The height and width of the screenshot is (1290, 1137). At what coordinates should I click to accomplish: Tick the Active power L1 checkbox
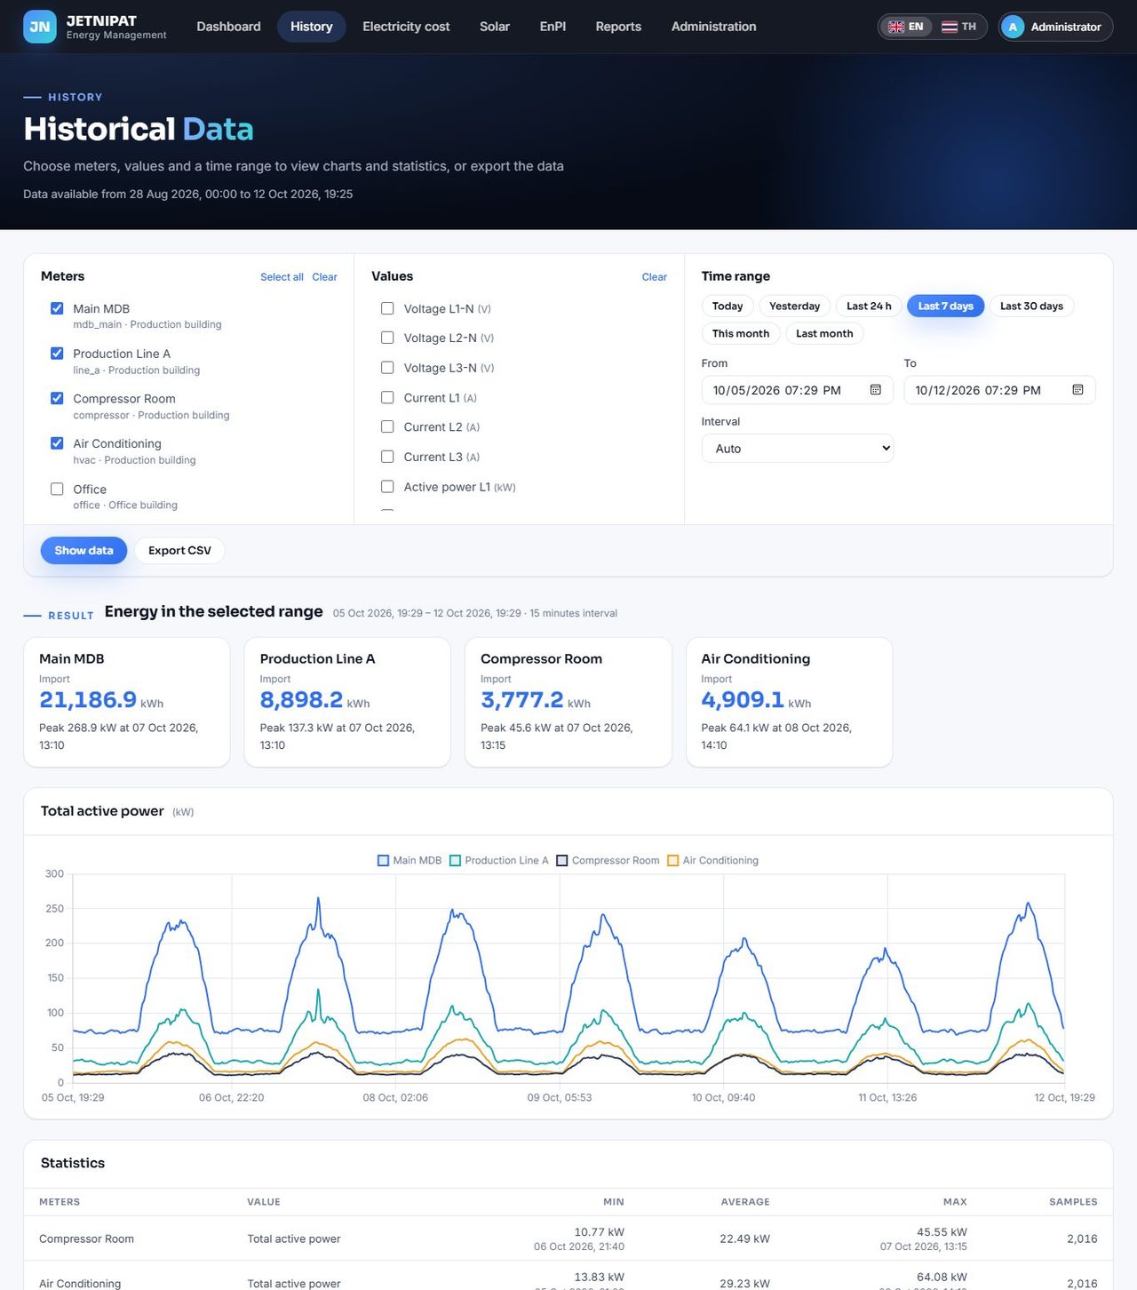click(387, 487)
